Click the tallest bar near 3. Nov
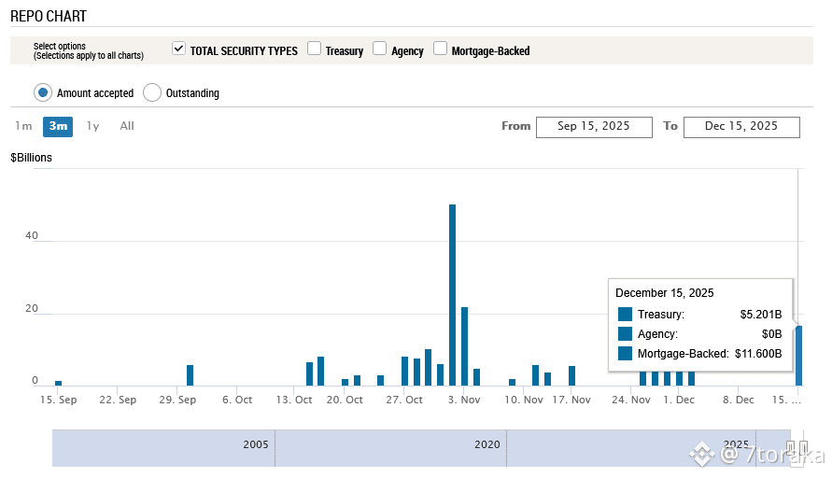 452,295
